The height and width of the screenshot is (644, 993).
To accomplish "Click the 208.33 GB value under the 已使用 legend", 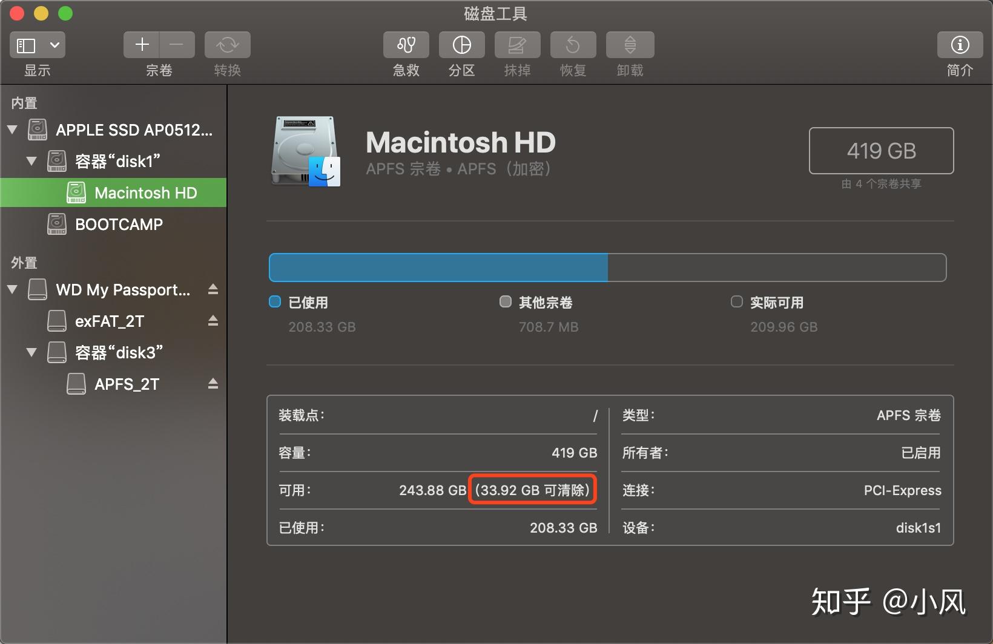I will click(322, 327).
